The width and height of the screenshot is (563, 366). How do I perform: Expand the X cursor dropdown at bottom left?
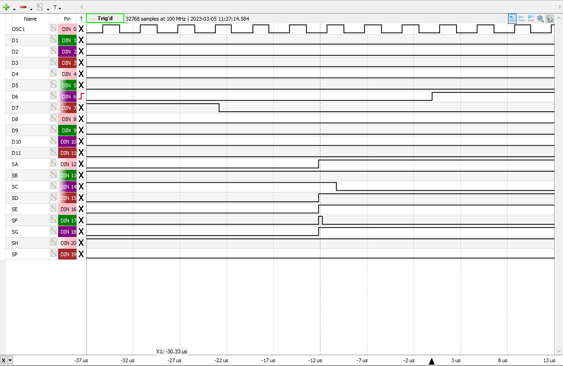[x=10, y=360]
